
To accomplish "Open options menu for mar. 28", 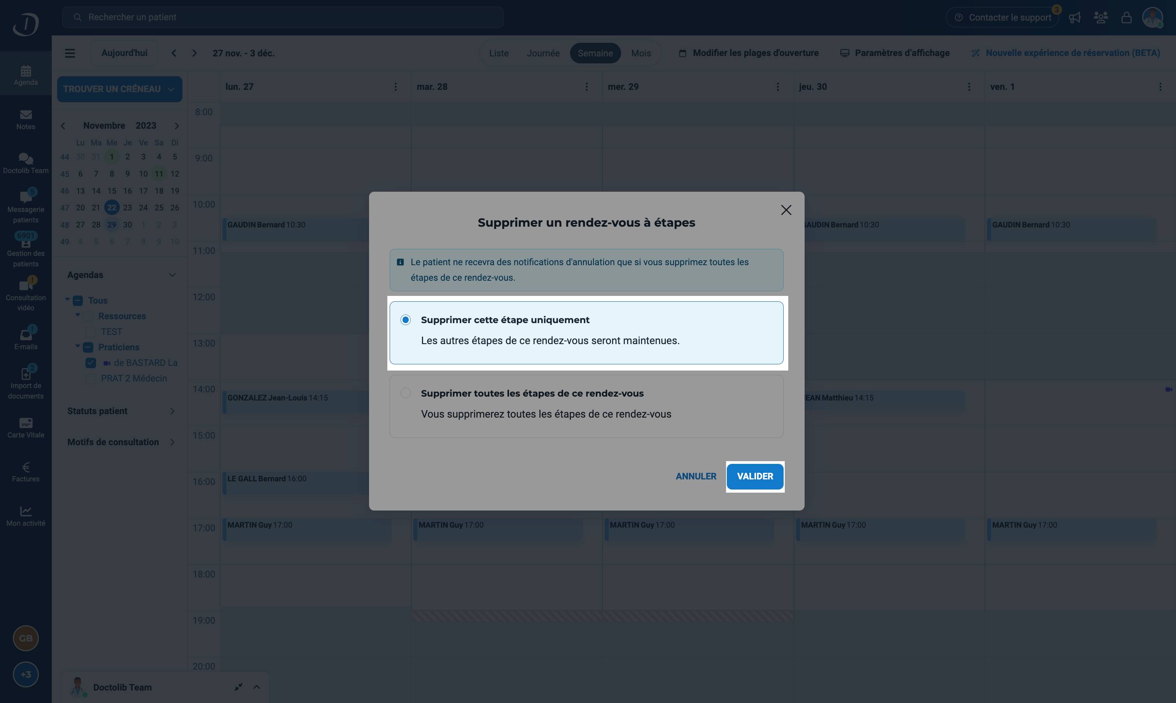I will click(586, 87).
